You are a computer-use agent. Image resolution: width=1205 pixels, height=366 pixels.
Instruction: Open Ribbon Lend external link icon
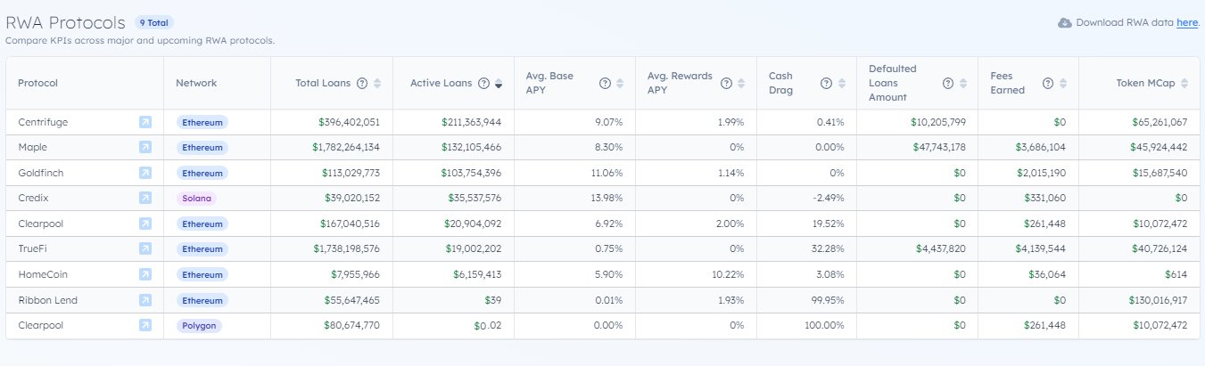pos(145,300)
